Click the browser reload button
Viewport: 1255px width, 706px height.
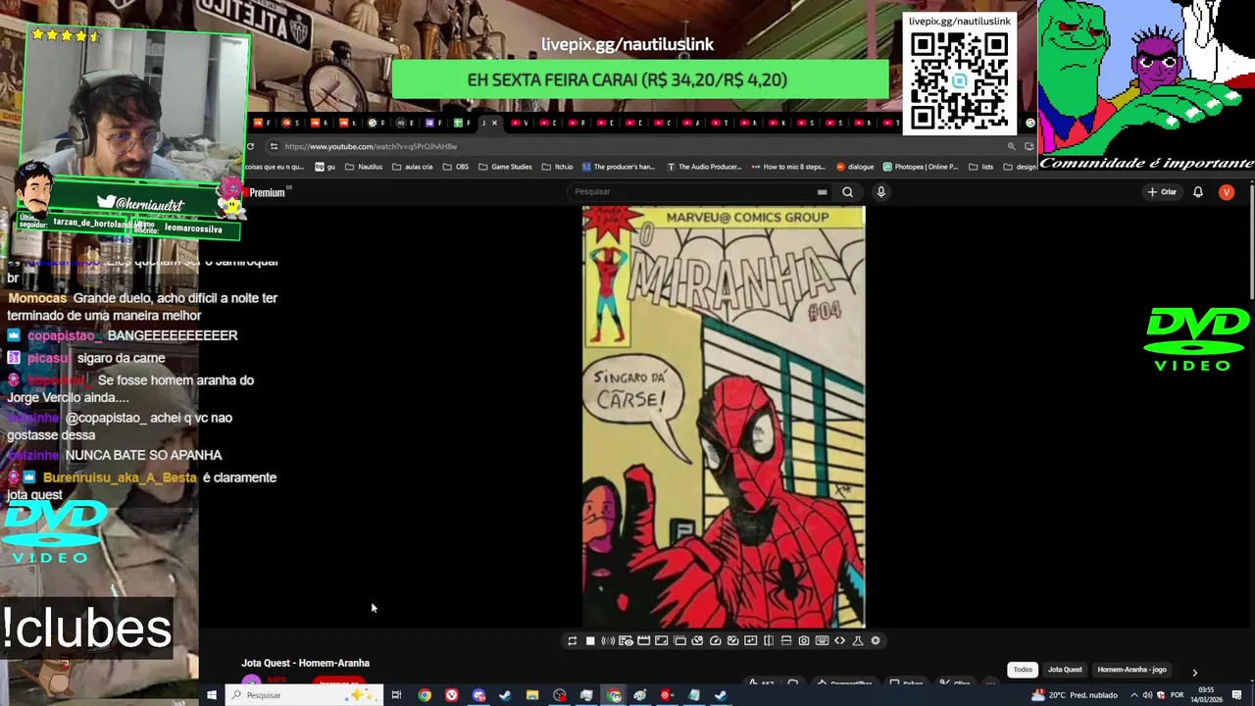point(250,146)
